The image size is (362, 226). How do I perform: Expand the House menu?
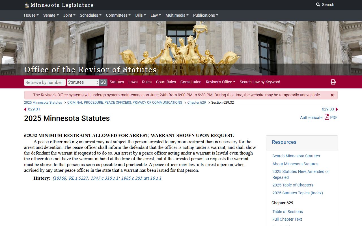31,15
